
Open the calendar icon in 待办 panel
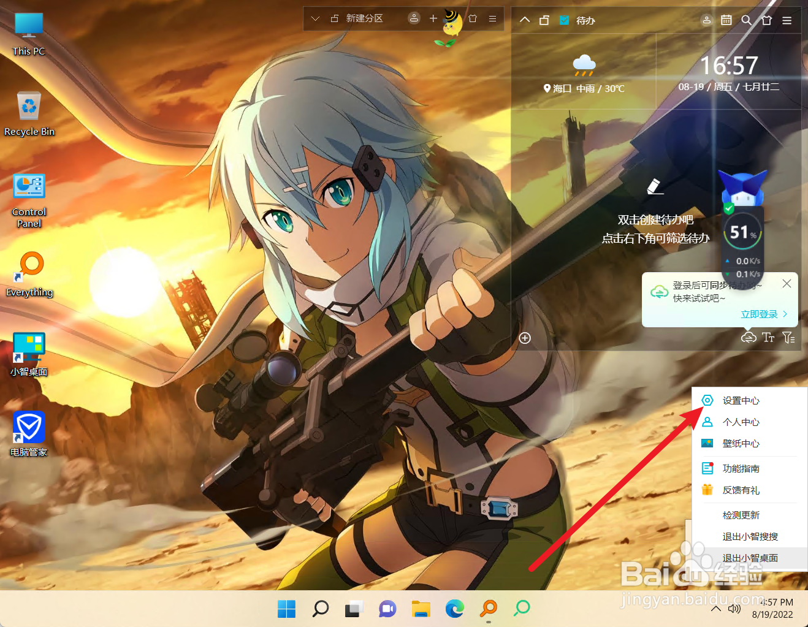(x=726, y=20)
